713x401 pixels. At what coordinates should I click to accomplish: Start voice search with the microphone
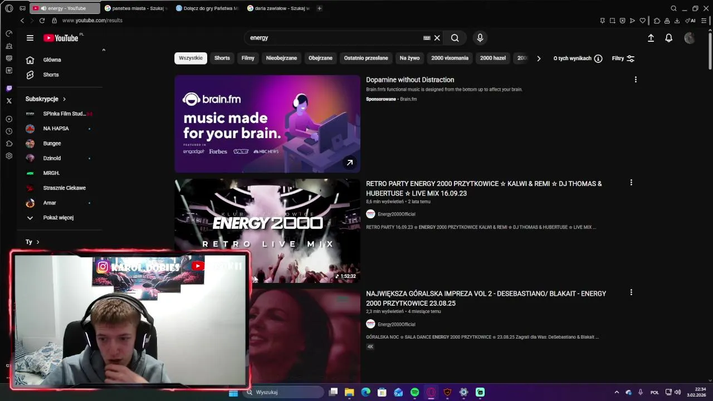[480, 38]
